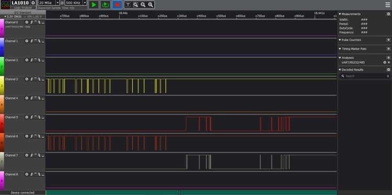Open Channel 4 settings gear
This screenshot has height=195, width=392.
click(x=27, y=98)
